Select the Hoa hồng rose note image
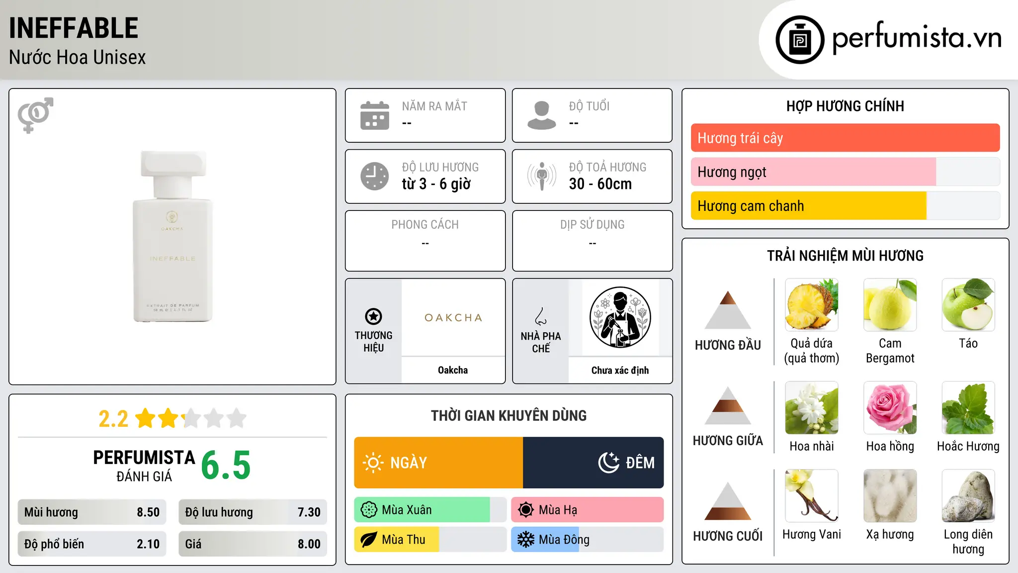Screen dimensions: 1018x573 (890, 408)
